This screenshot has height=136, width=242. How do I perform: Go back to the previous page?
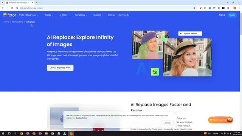coord(3,8)
